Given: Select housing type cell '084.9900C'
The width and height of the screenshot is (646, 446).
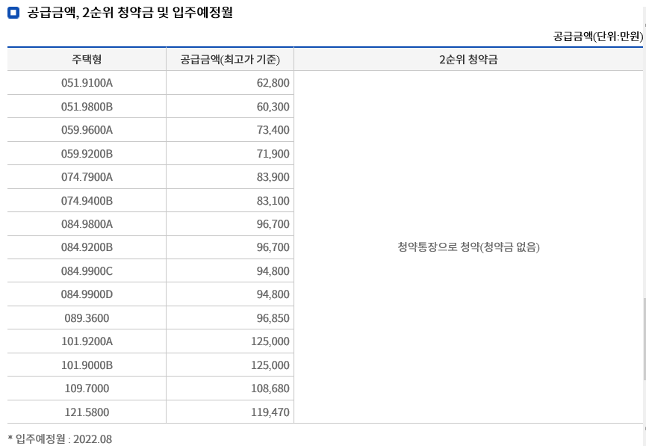Looking at the screenshot, I should pos(87,271).
